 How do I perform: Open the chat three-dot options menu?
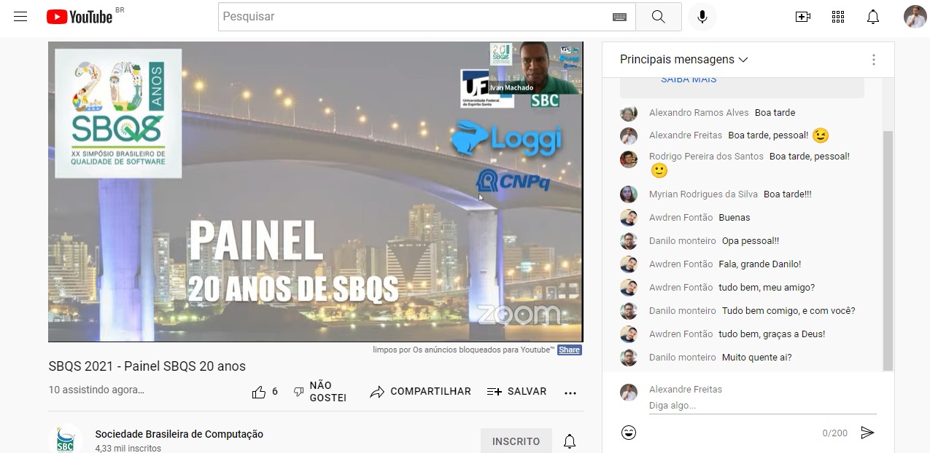click(x=873, y=60)
